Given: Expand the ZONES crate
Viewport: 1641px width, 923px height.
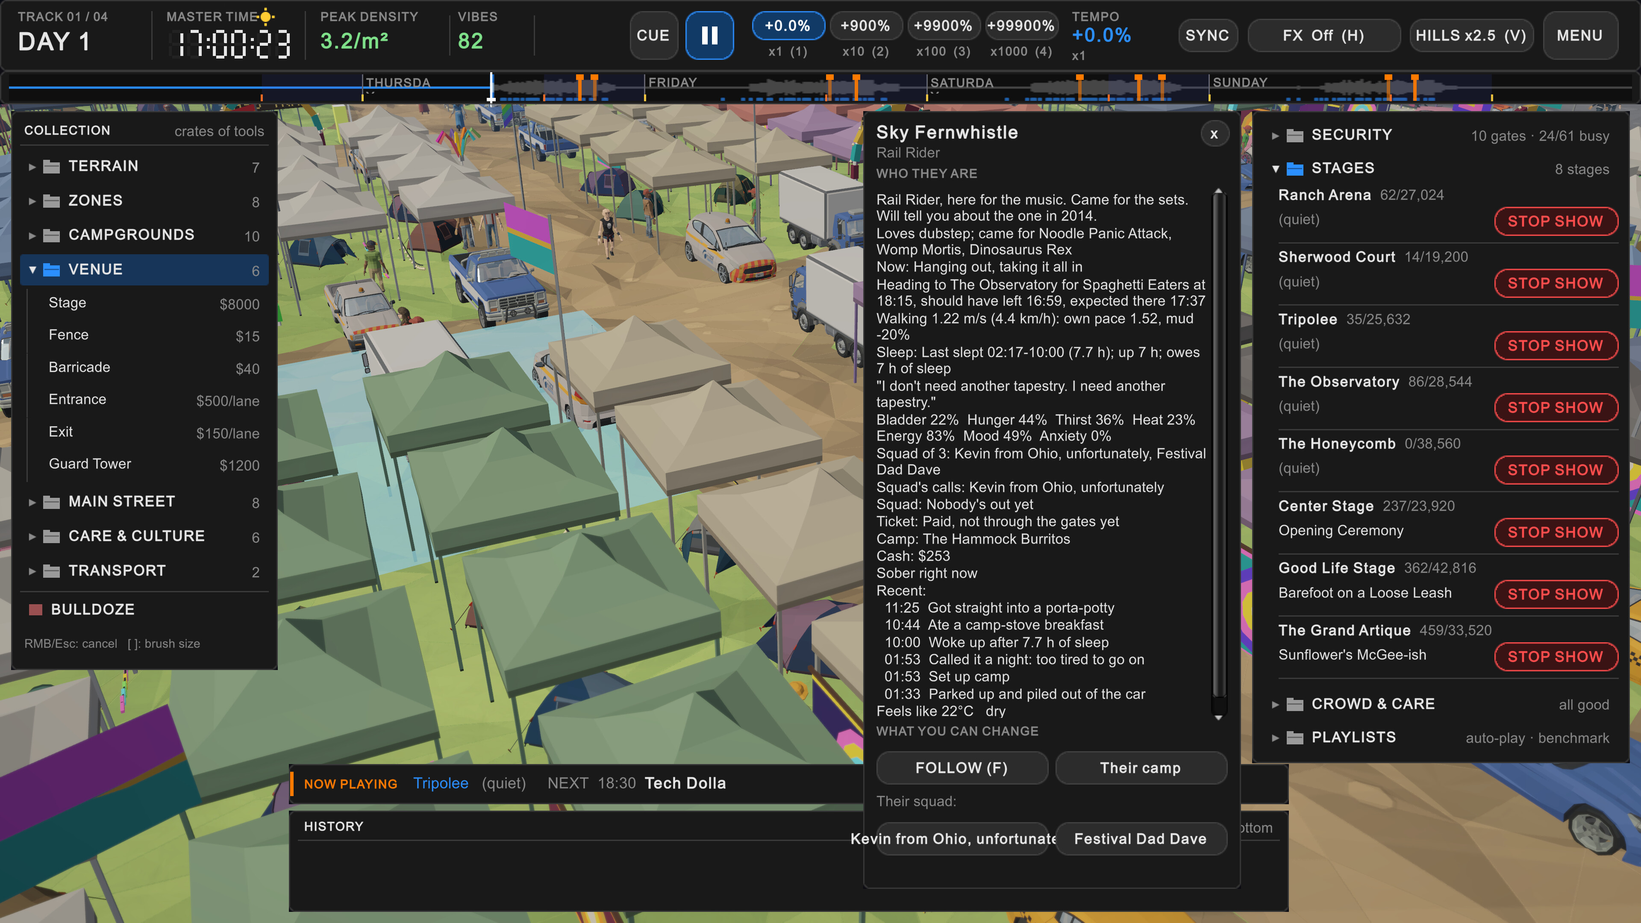Looking at the screenshot, I should pyautogui.click(x=144, y=201).
